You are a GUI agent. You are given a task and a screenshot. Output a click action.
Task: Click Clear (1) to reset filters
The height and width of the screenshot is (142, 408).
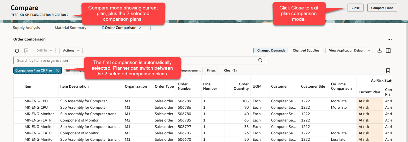[230, 70]
